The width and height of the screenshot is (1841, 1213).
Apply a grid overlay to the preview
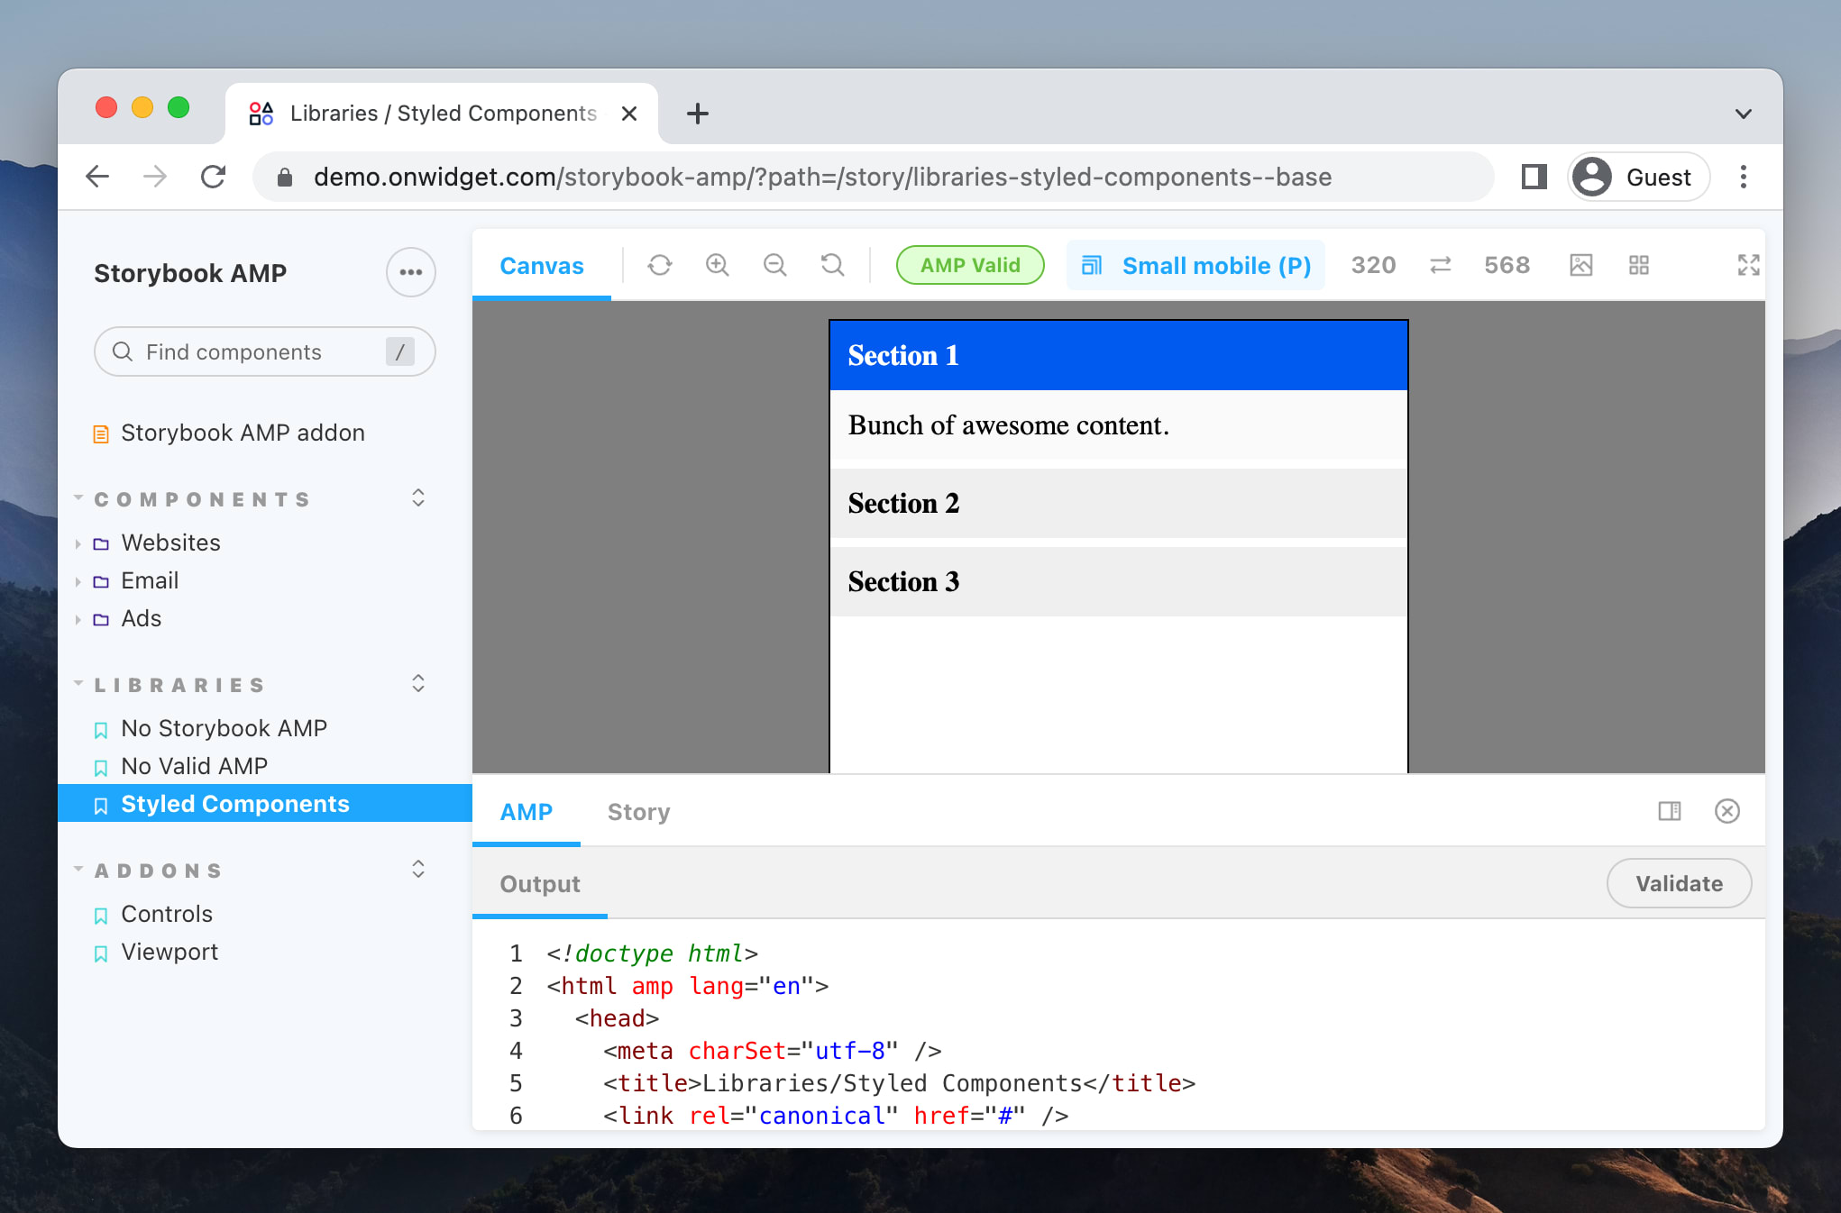click(x=1639, y=265)
